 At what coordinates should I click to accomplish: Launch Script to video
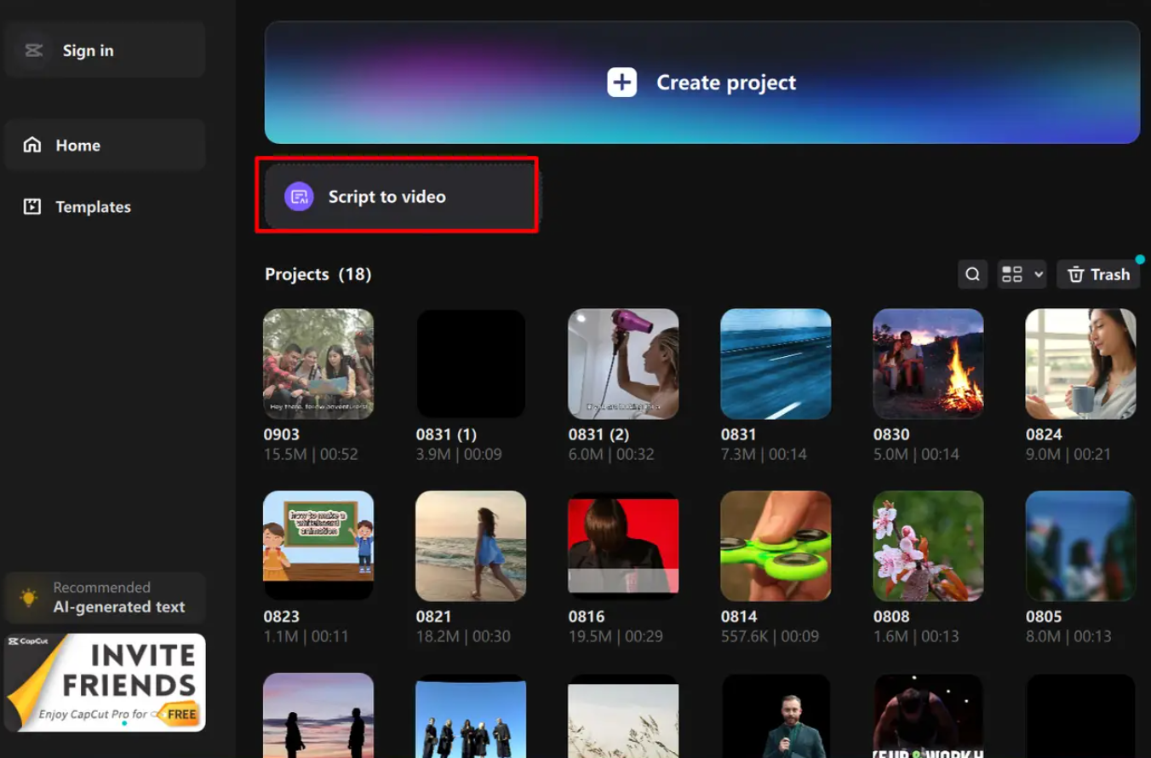pos(401,197)
